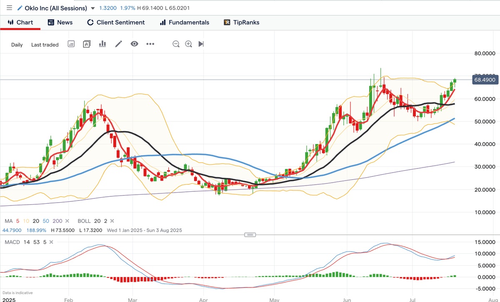500x302 pixels.
Task: Click the MA indicator label
Action: [x=9, y=221]
